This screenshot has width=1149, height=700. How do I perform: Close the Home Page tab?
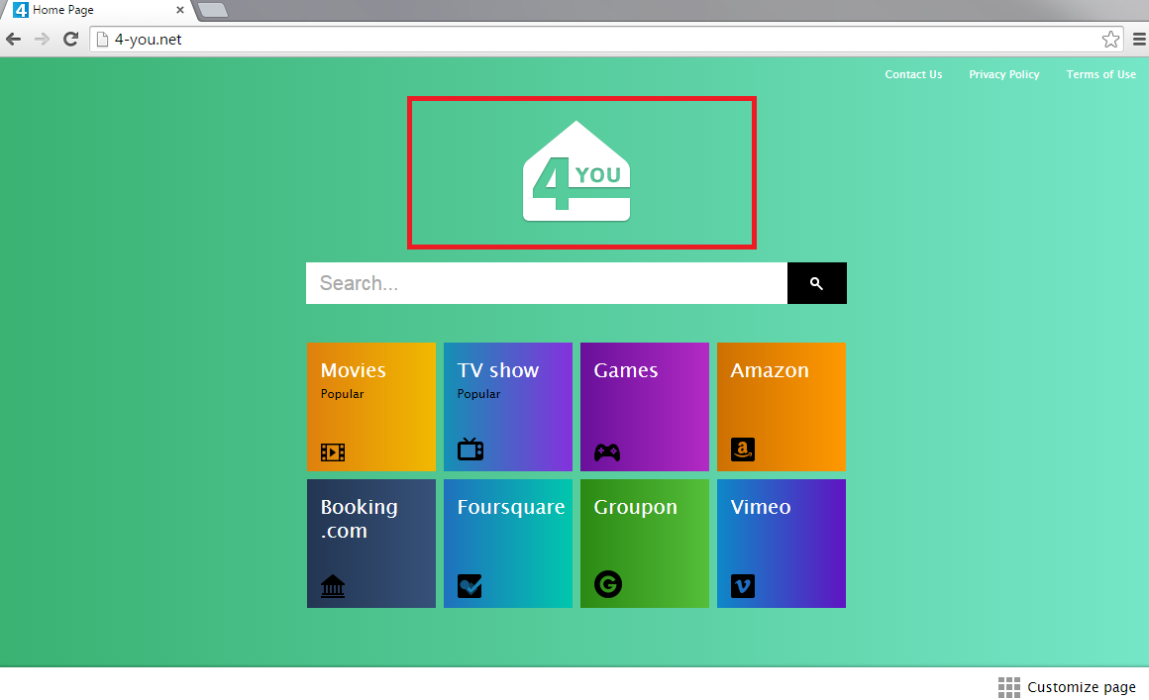click(179, 10)
